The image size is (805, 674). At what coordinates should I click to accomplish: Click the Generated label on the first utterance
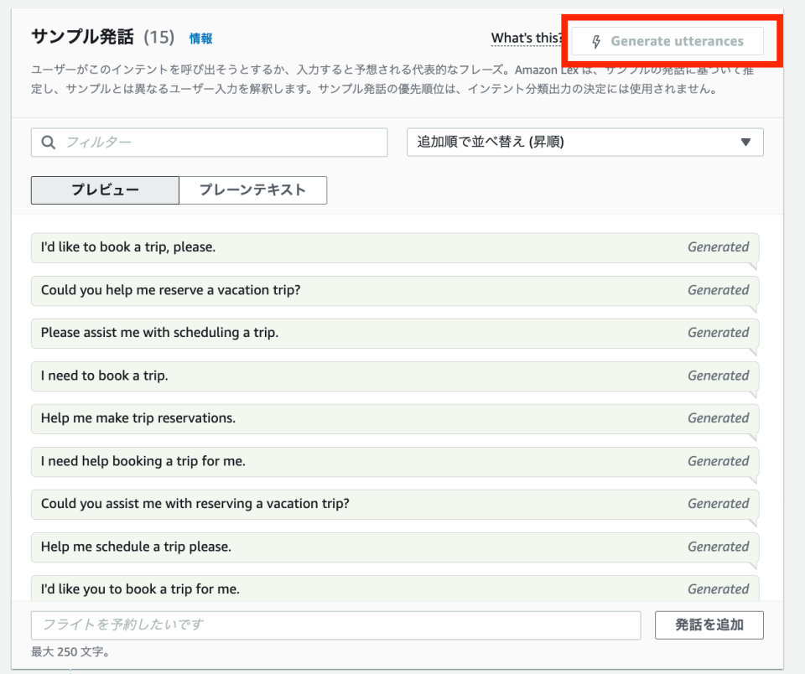(x=719, y=246)
